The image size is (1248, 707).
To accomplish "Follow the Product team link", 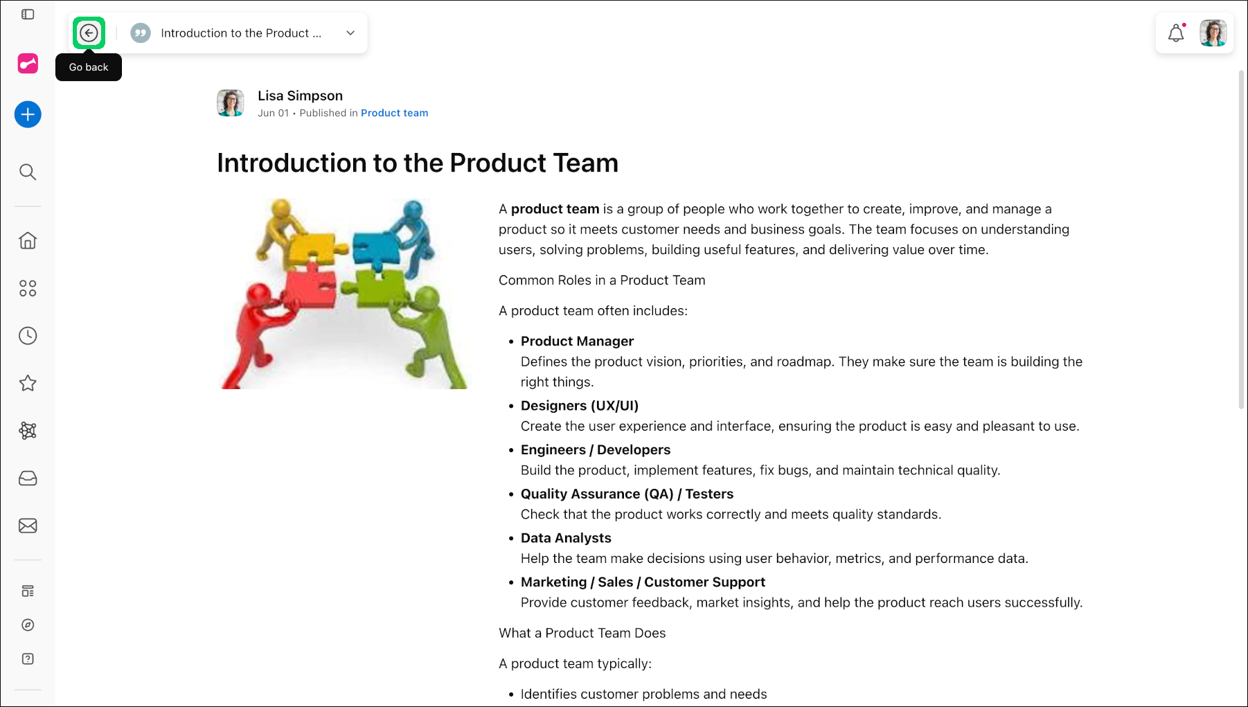I will (394, 113).
